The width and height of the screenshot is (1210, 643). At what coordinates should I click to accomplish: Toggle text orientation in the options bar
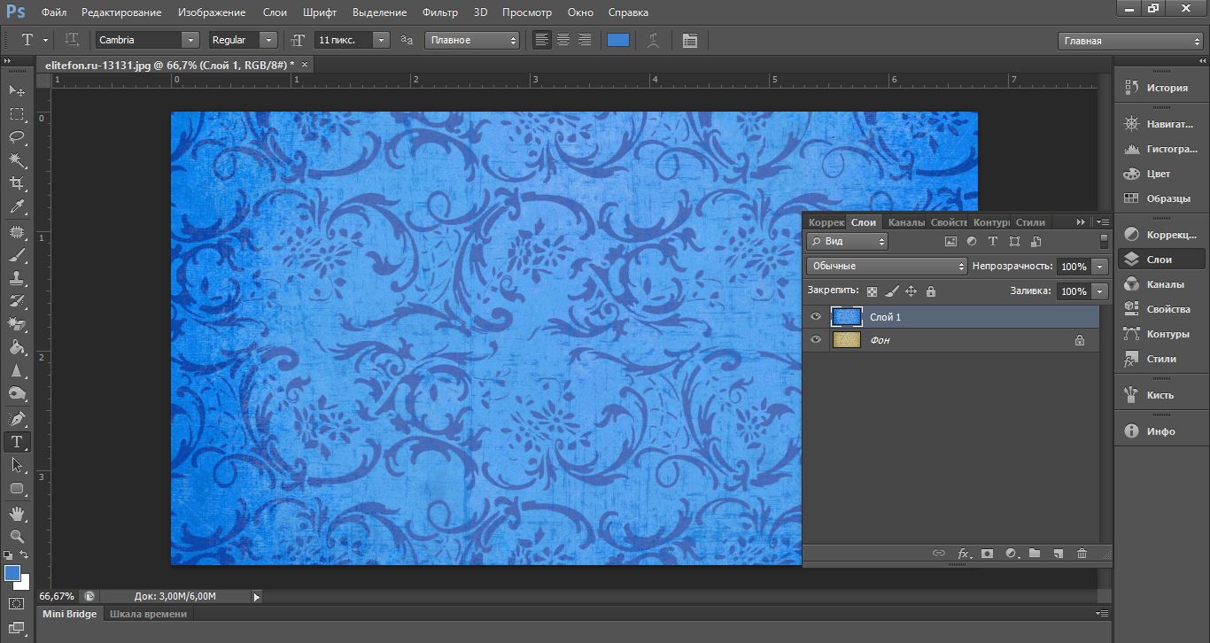(73, 40)
